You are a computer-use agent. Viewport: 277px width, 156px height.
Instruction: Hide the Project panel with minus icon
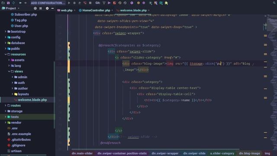tap(52, 8)
